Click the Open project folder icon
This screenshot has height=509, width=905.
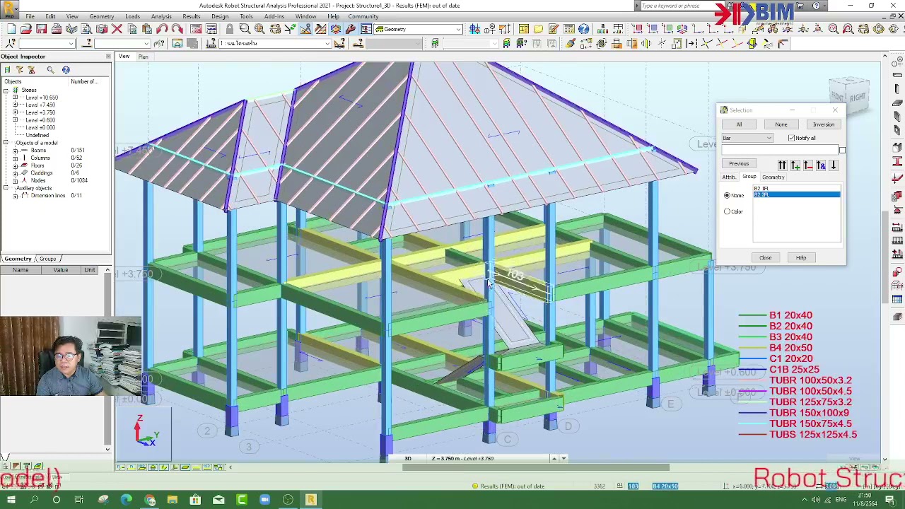coord(25,29)
